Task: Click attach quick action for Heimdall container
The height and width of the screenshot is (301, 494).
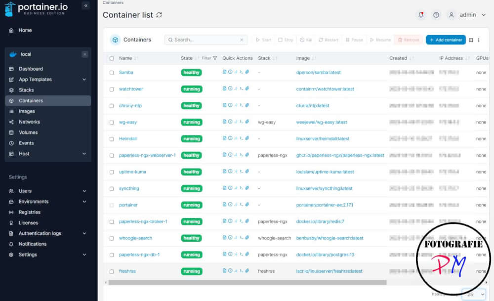Action: (x=247, y=138)
